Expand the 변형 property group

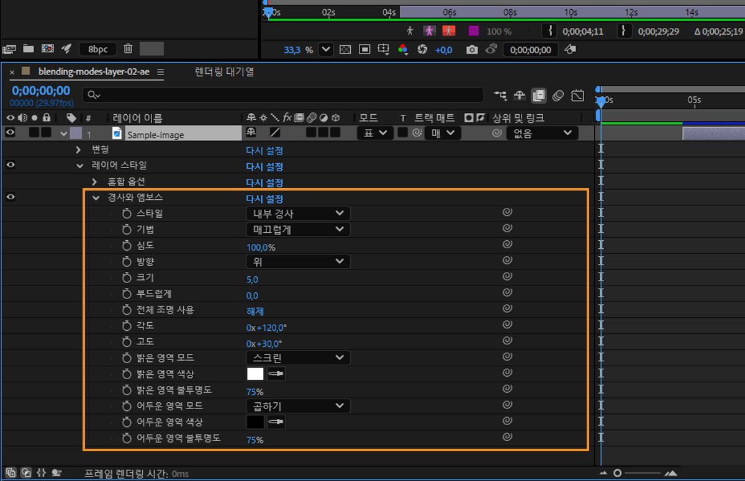coord(79,150)
